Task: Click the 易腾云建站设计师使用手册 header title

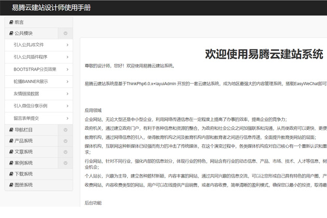Action: pos(51,8)
